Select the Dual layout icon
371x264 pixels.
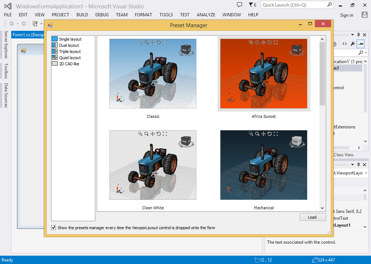(x=55, y=45)
